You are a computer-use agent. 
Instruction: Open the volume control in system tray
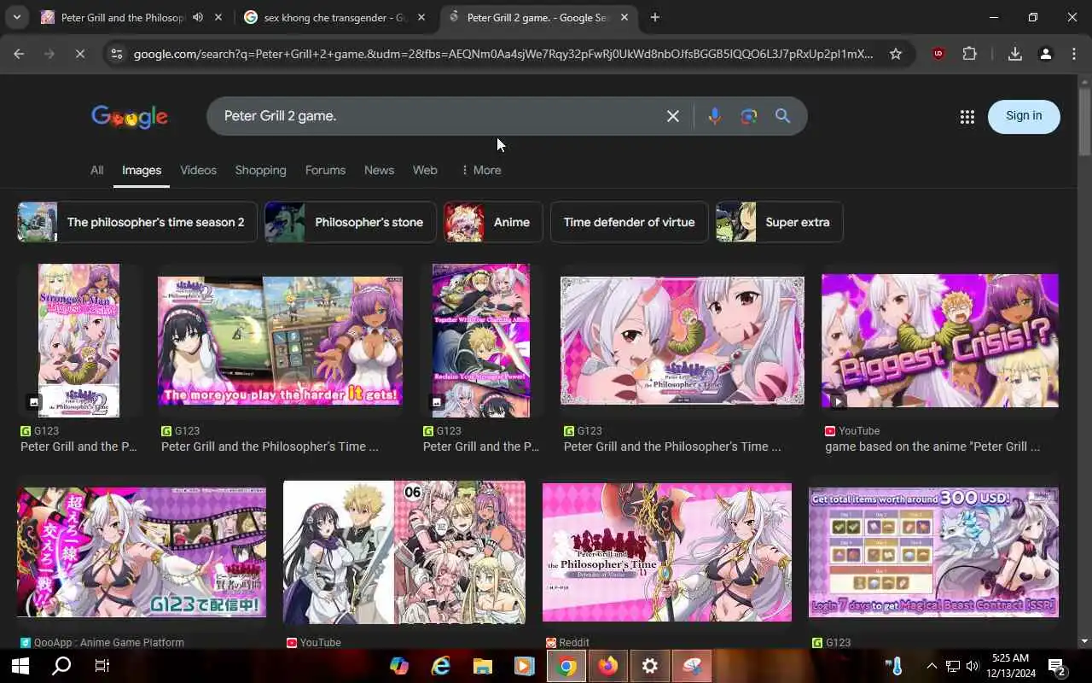point(973,666)
